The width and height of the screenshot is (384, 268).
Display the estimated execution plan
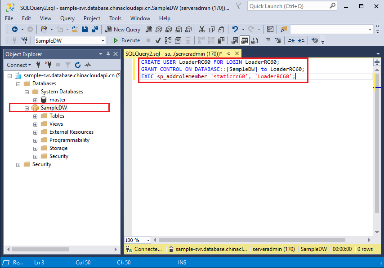[168, 40]
